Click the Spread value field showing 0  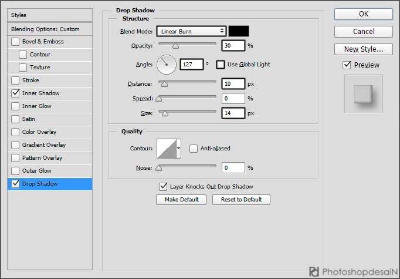[233, 99]
